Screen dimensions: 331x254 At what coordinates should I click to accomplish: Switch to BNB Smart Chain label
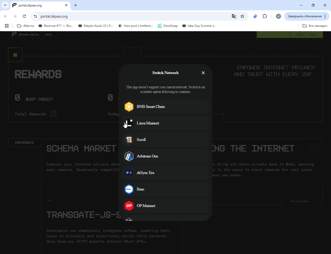(x=151, y=107)
